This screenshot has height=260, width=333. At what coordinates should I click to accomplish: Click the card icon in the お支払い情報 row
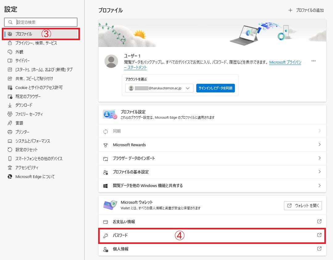[105, 222]
